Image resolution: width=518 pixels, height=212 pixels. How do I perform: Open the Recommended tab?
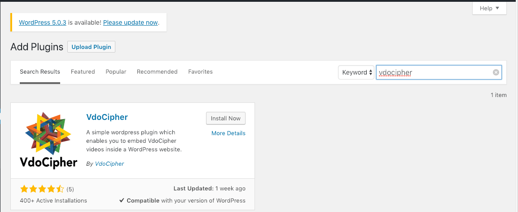[x=157, y=72]
